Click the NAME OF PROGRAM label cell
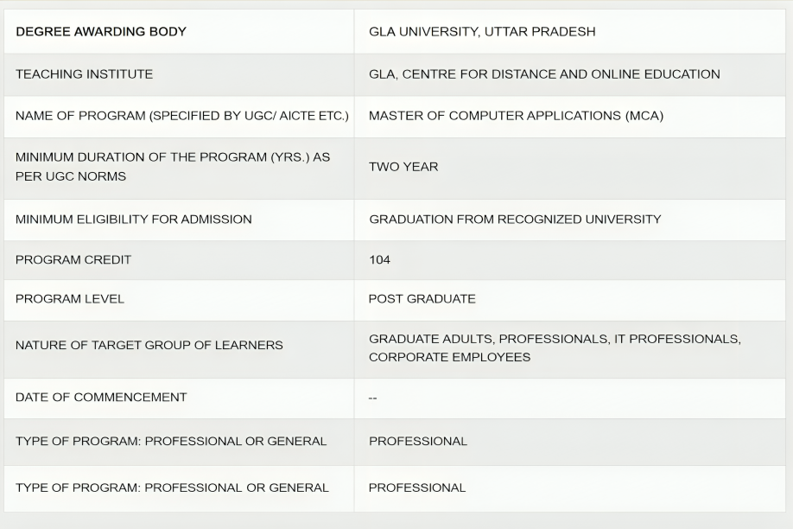793x529 pixels. 181,116
